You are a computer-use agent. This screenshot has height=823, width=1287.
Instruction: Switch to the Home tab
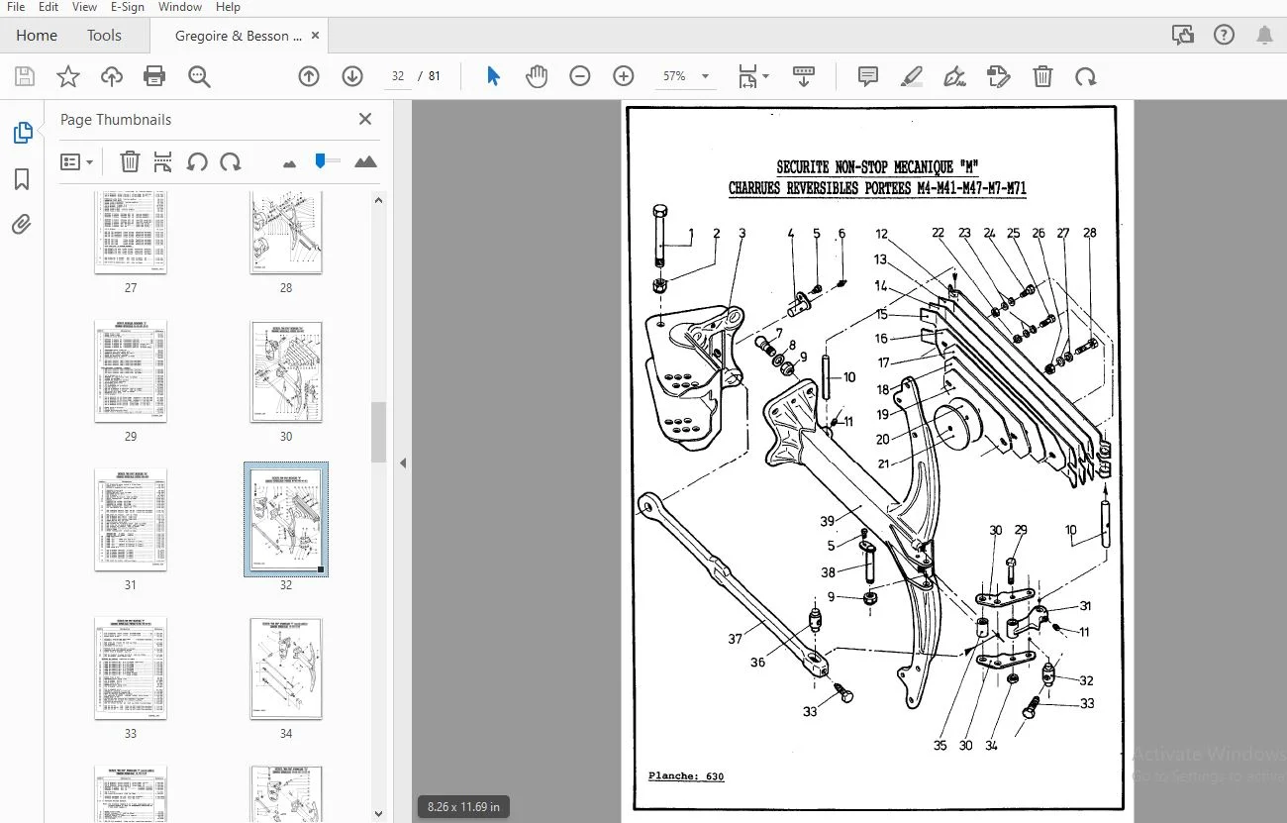click(x=37, y=36)
